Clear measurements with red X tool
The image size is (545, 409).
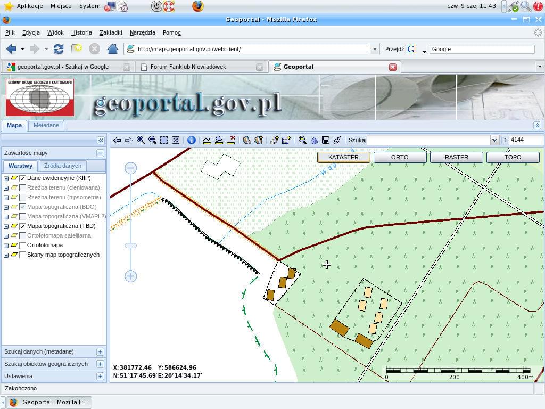pyautogui.click(x=231, y=140)
